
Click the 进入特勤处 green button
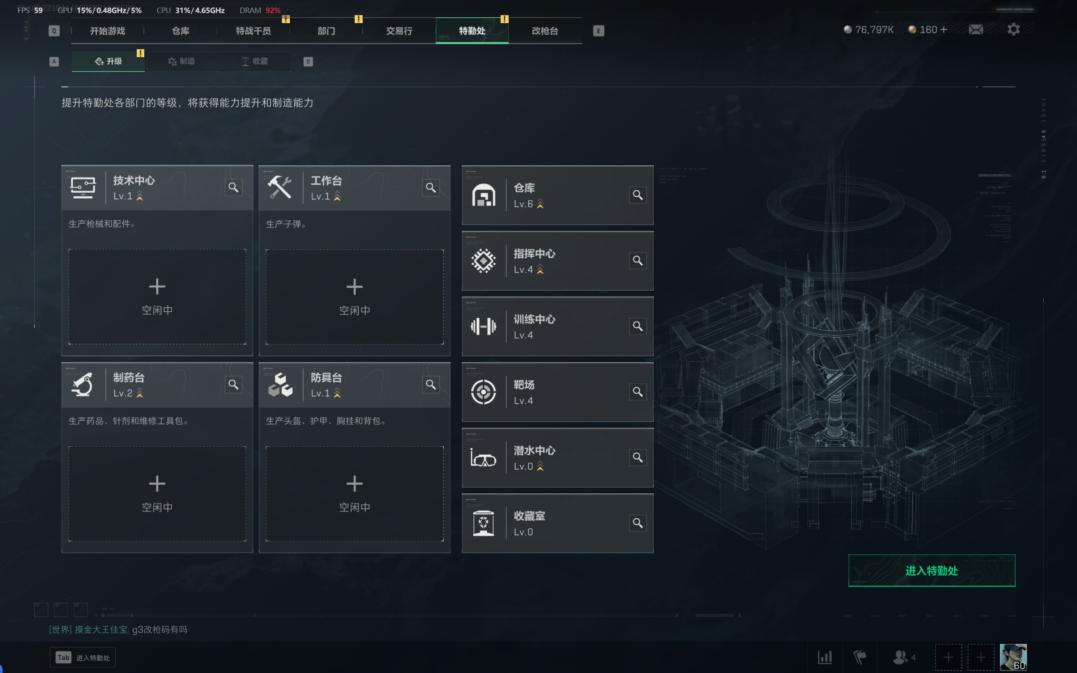931,571
